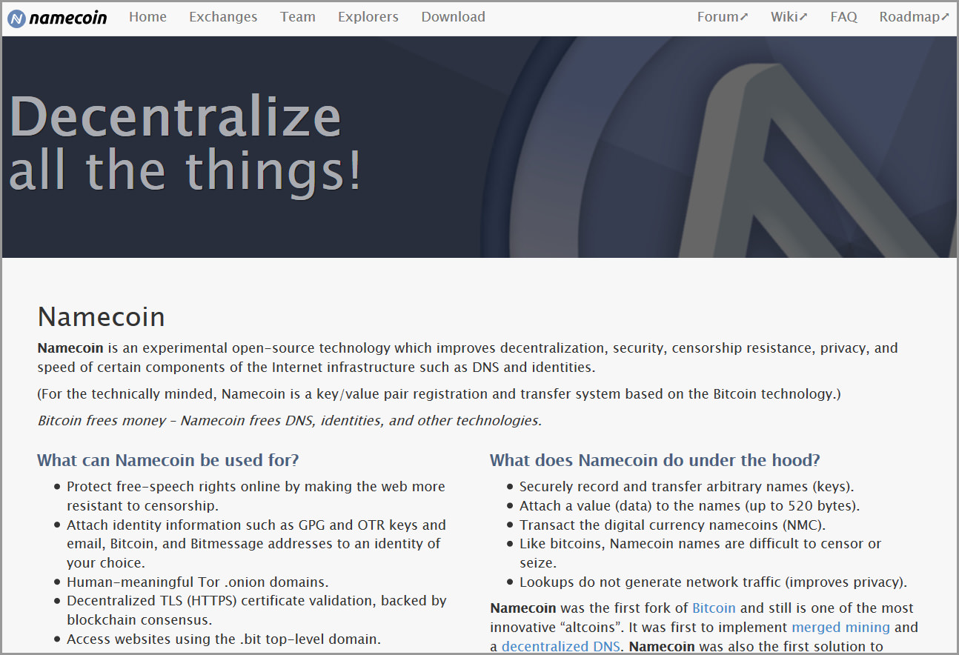Screen dimensions: 959x655
Task: Click 'Human-meaningful Tor .onion domains.' bullet
Action: click(x=198, y=582)
